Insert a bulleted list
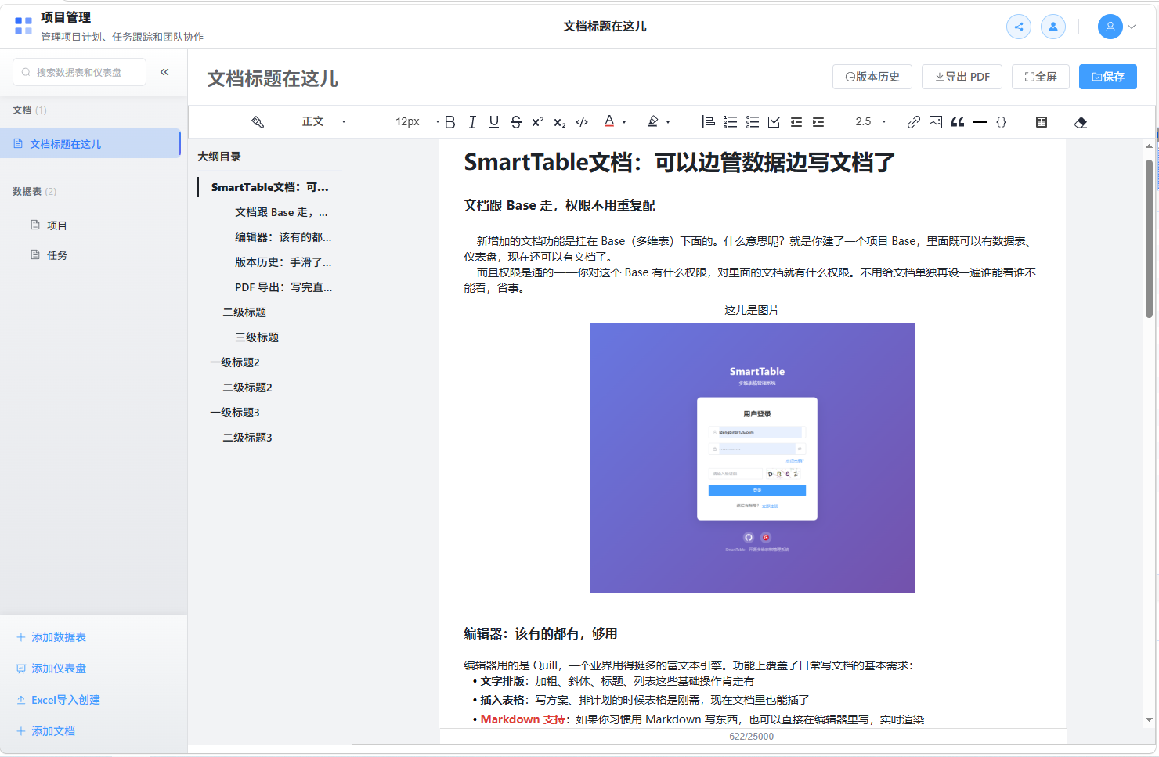The height and width of the screenshot is (757, 1159). pyautogui.click(x=753, y=122)
